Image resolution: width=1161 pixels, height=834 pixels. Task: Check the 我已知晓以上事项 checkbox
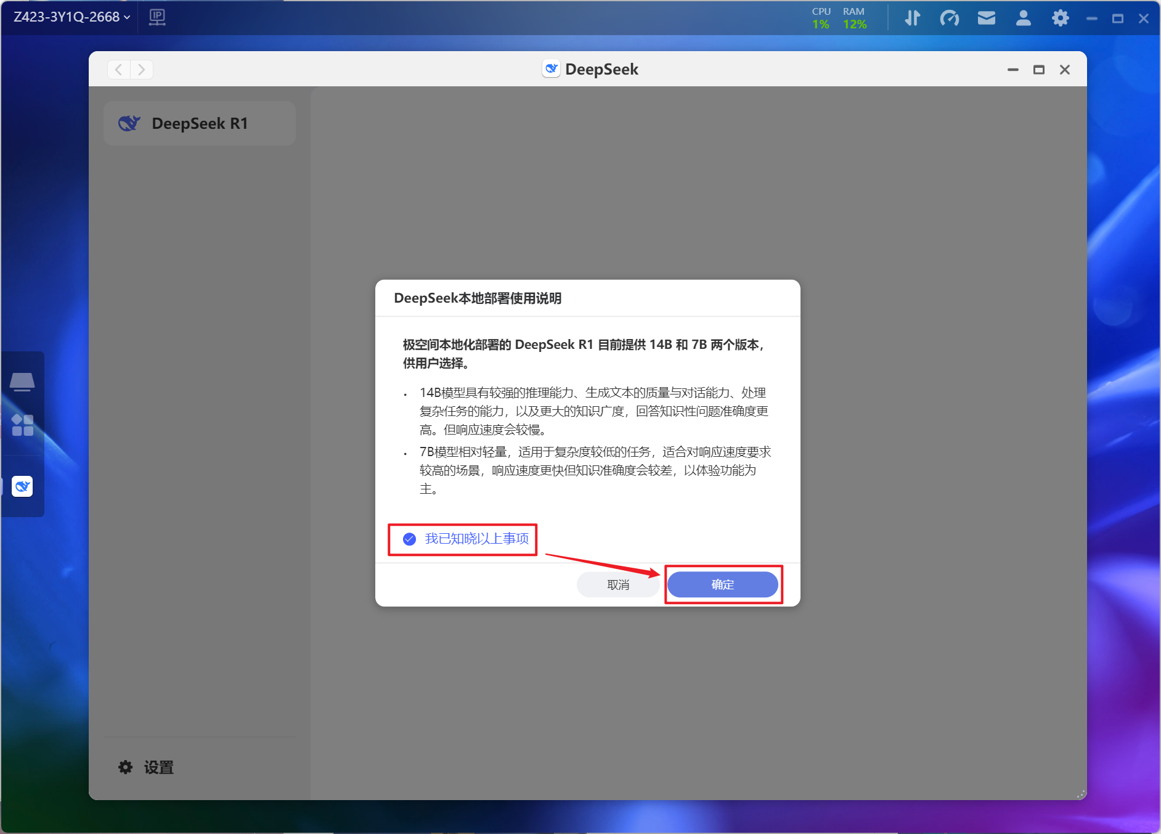409,539
